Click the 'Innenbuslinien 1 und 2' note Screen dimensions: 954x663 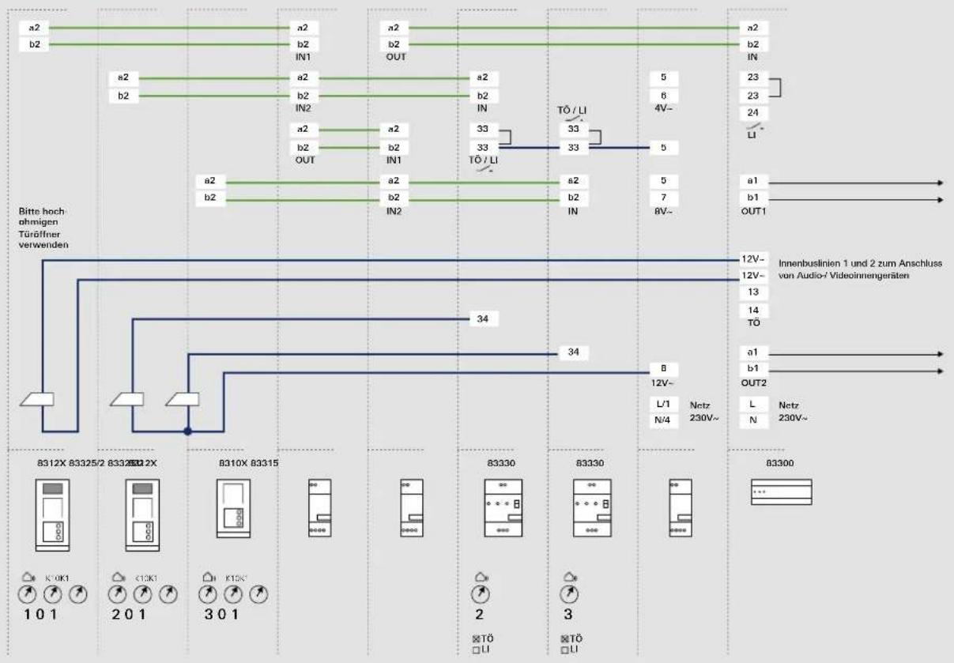pos(860,268)
